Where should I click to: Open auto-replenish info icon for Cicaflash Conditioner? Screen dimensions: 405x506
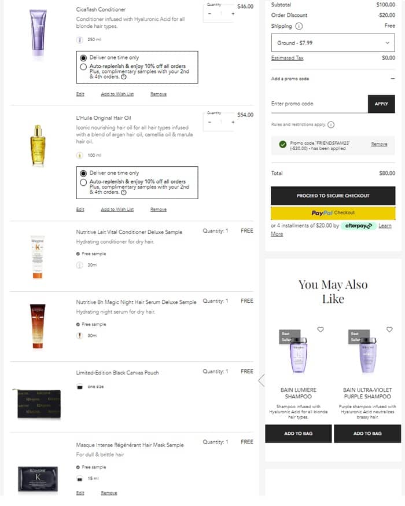[x=123, y=77]
